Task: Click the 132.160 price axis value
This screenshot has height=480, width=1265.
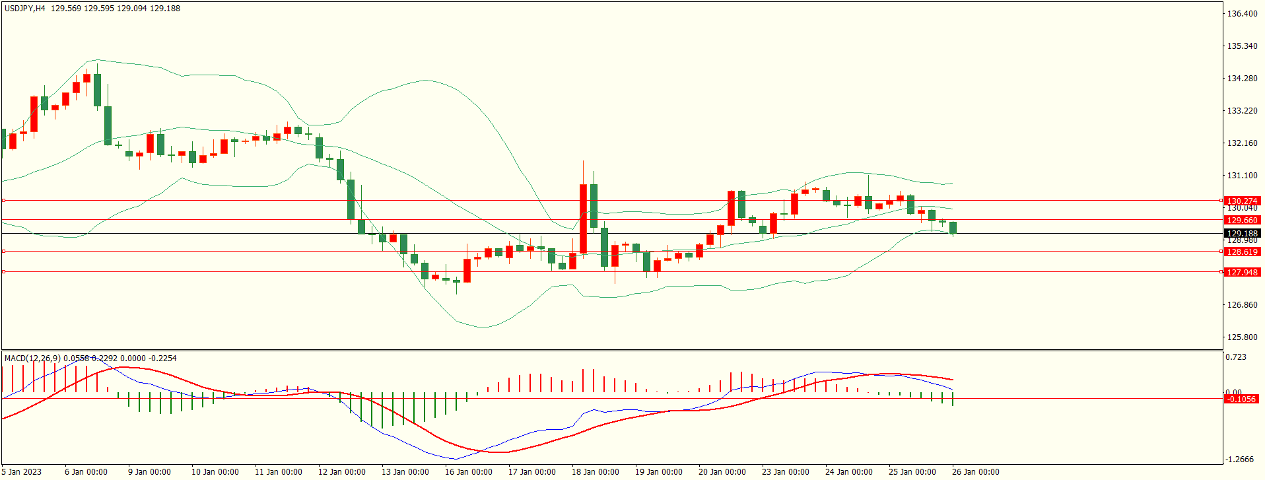Action: click(1242, 143)
